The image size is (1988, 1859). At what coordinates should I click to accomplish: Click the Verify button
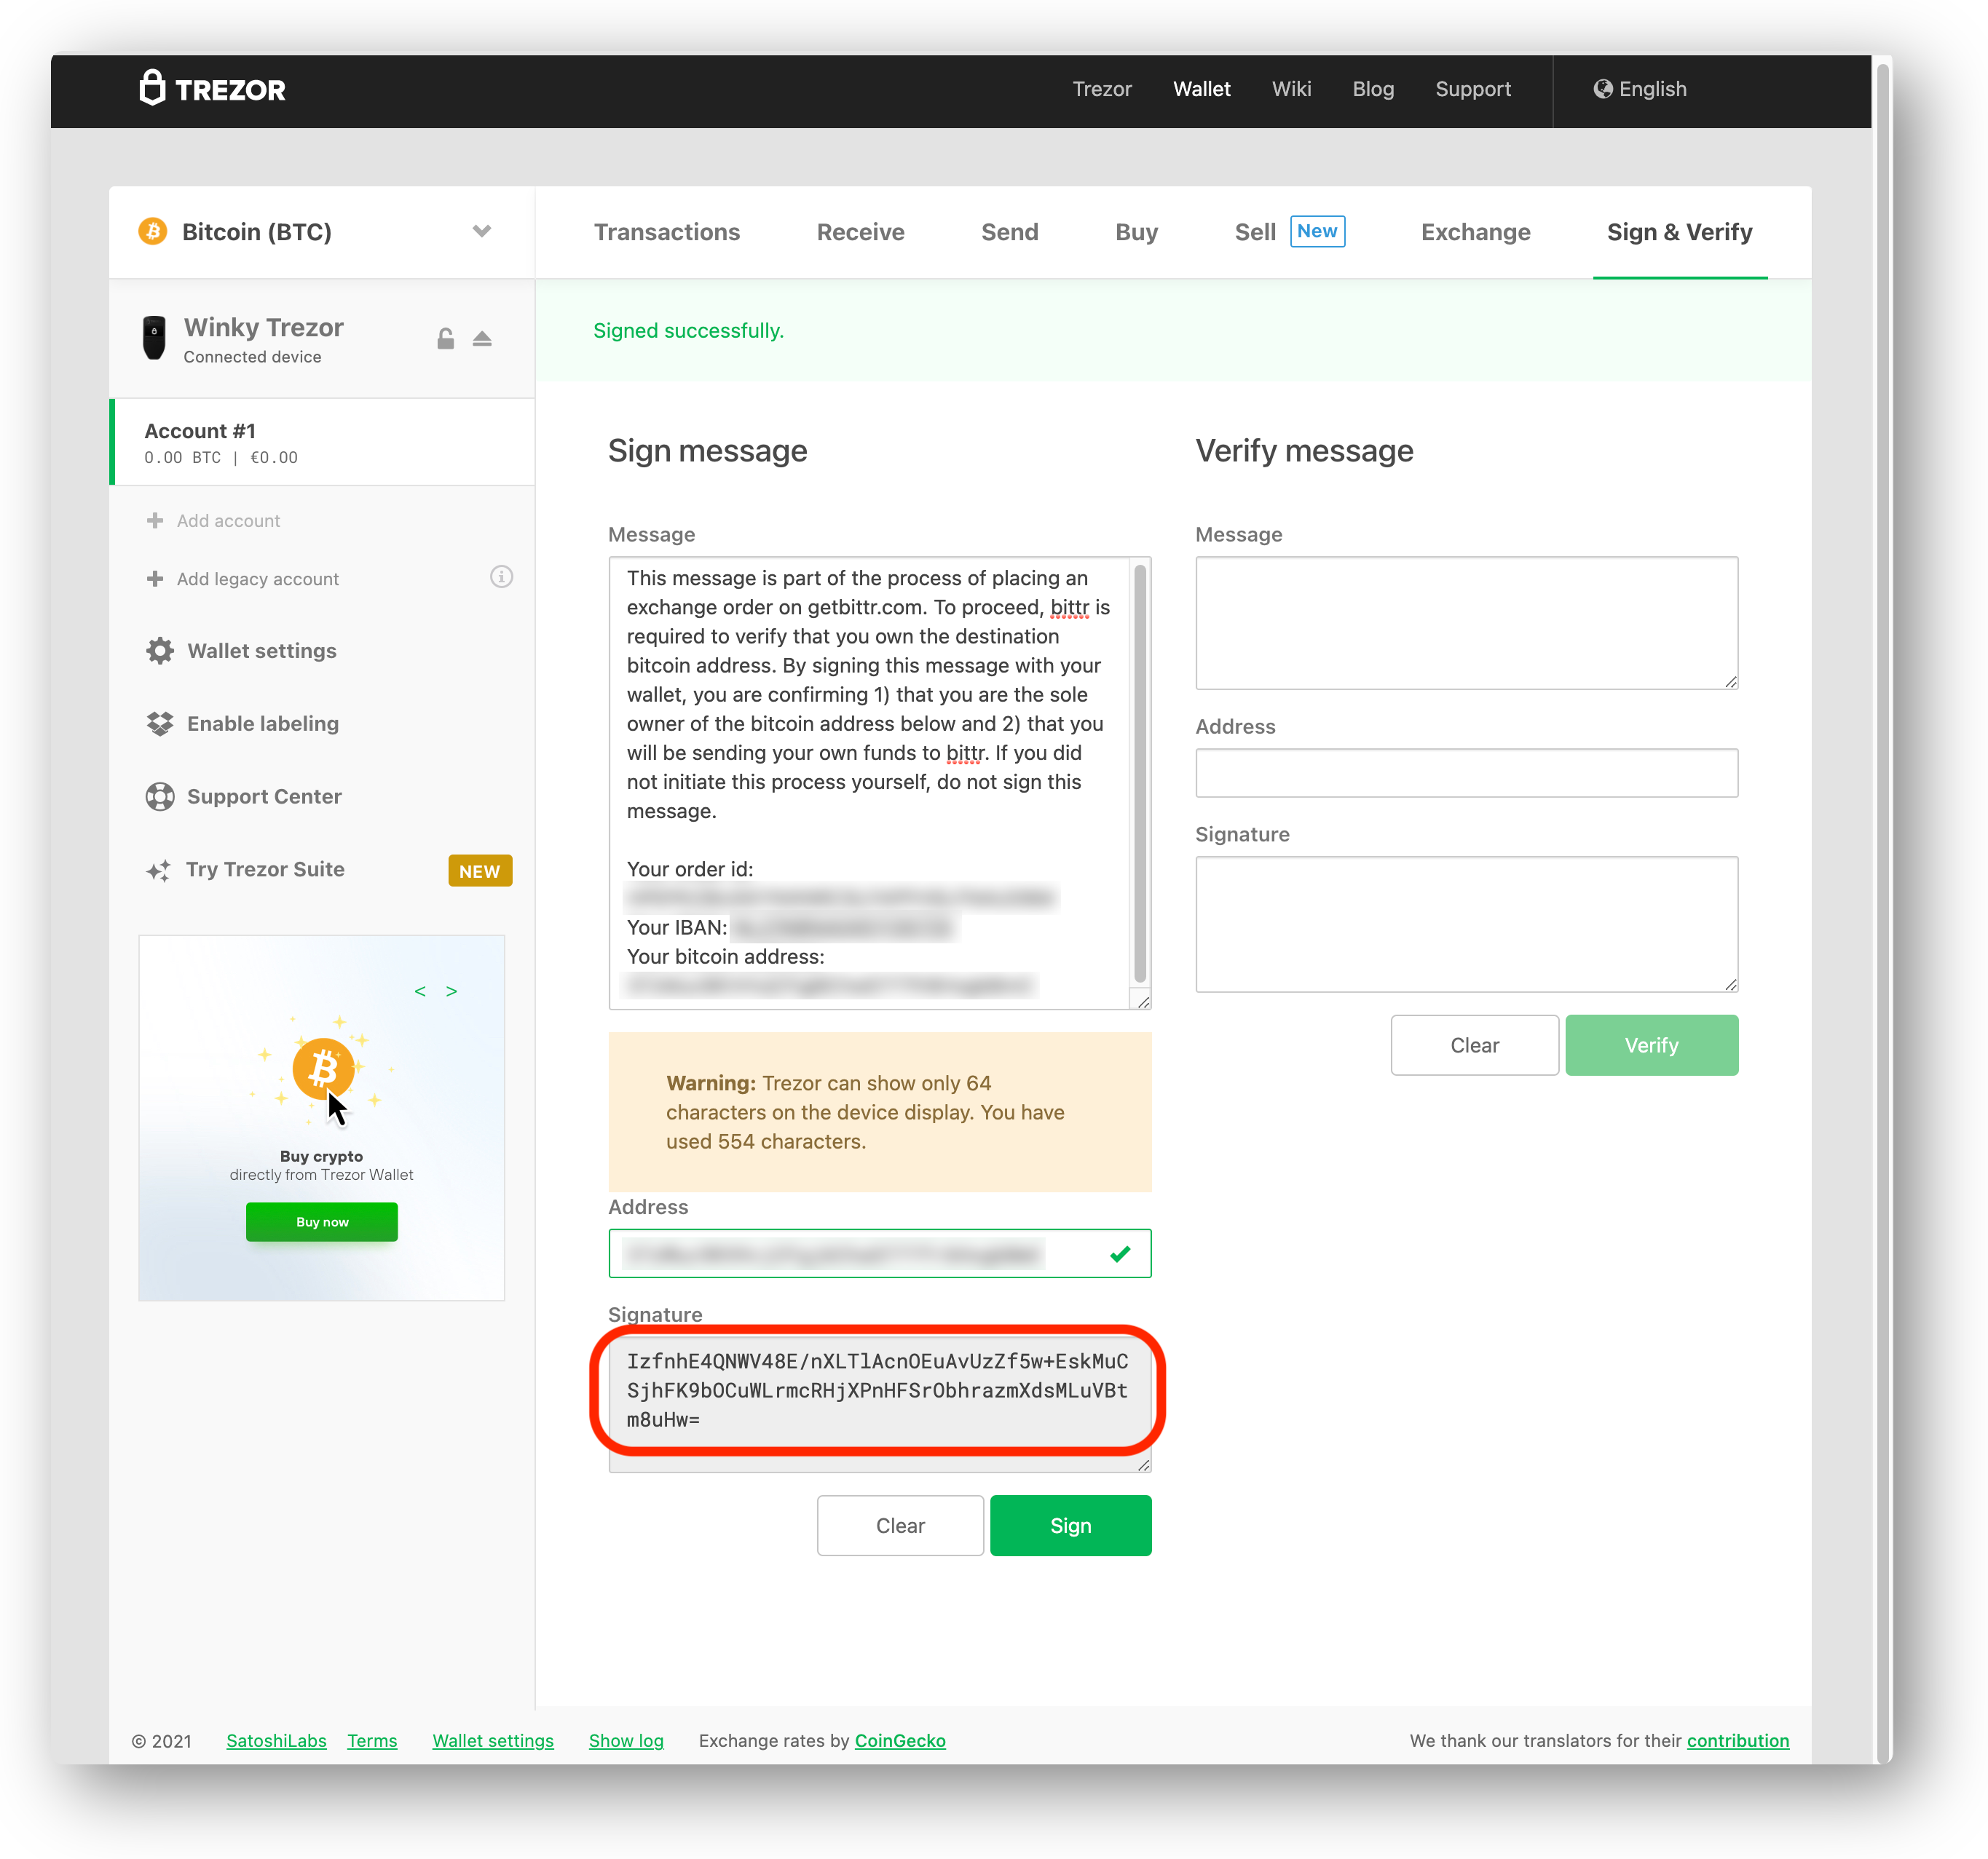click(1652, 1045)
